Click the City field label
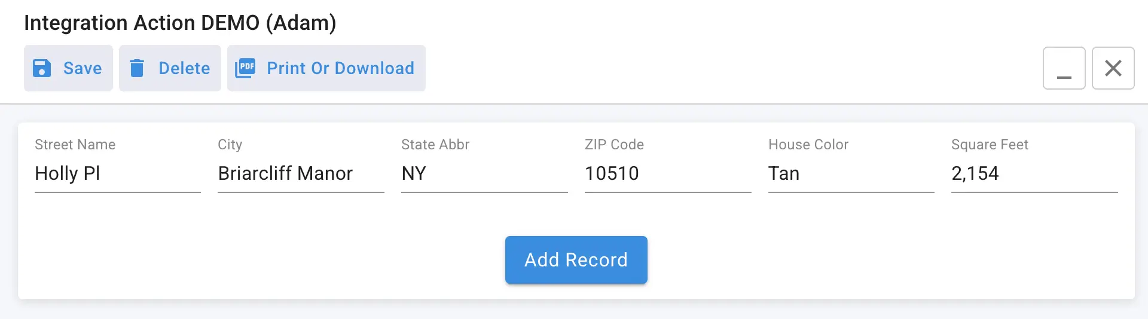This screenshot has width=1148, height=319. (230, 145)
